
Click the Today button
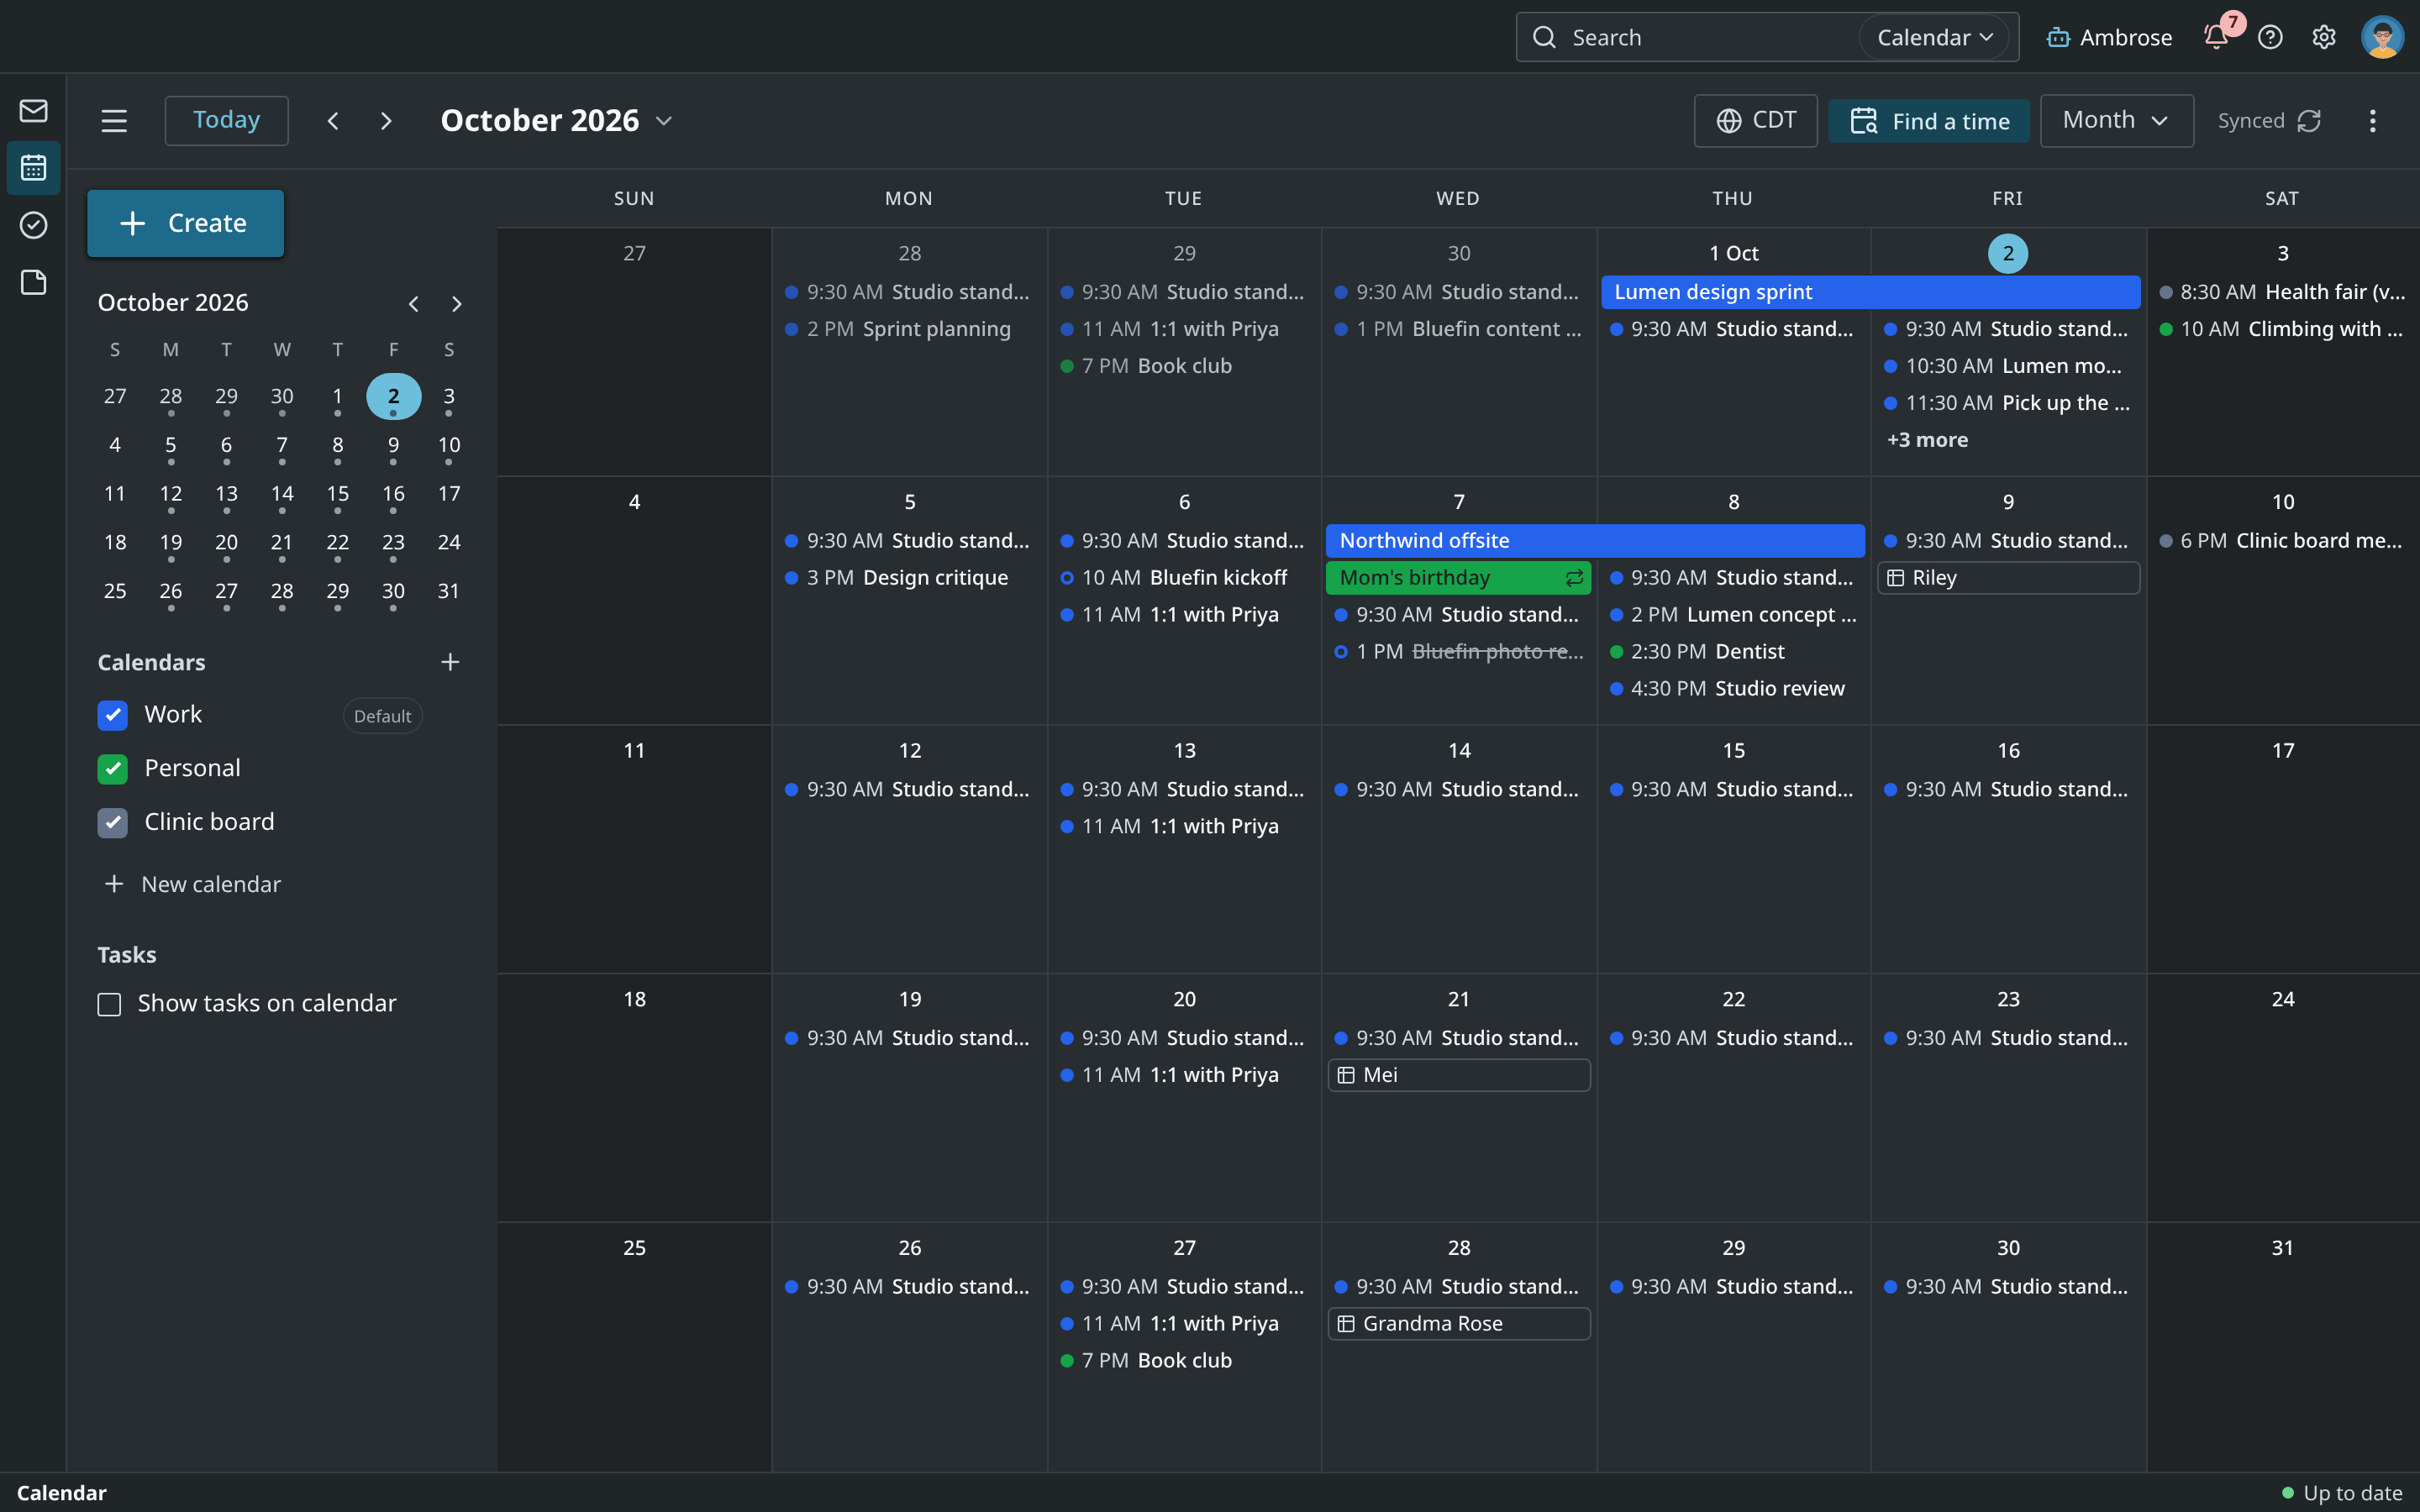[226, 121]
